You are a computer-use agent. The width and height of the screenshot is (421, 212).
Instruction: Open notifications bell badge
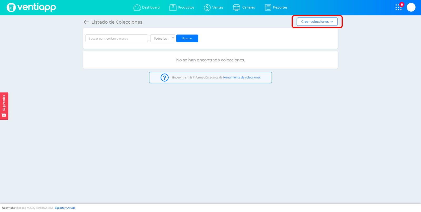click(x=402, y=4)
